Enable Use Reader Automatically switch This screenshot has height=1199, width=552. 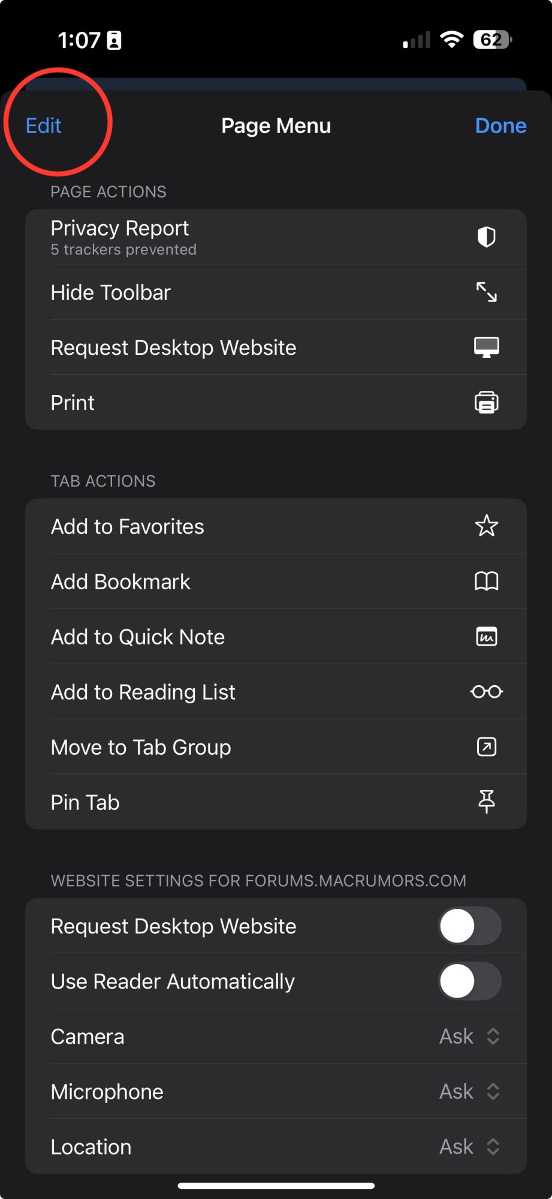pos(470,981)
